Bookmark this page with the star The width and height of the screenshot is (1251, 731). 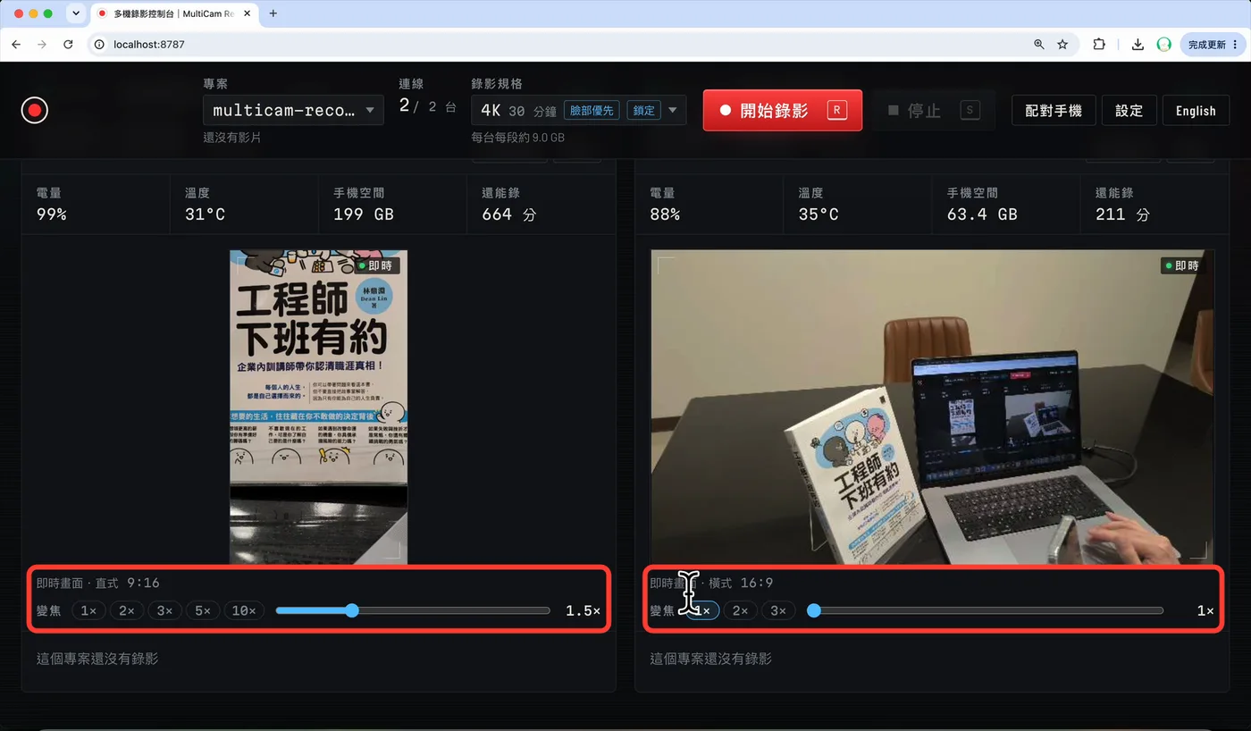click(1062, 44)
